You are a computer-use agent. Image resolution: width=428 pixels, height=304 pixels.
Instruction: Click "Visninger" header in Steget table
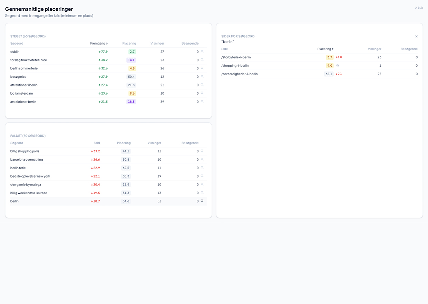click(157, 43)
